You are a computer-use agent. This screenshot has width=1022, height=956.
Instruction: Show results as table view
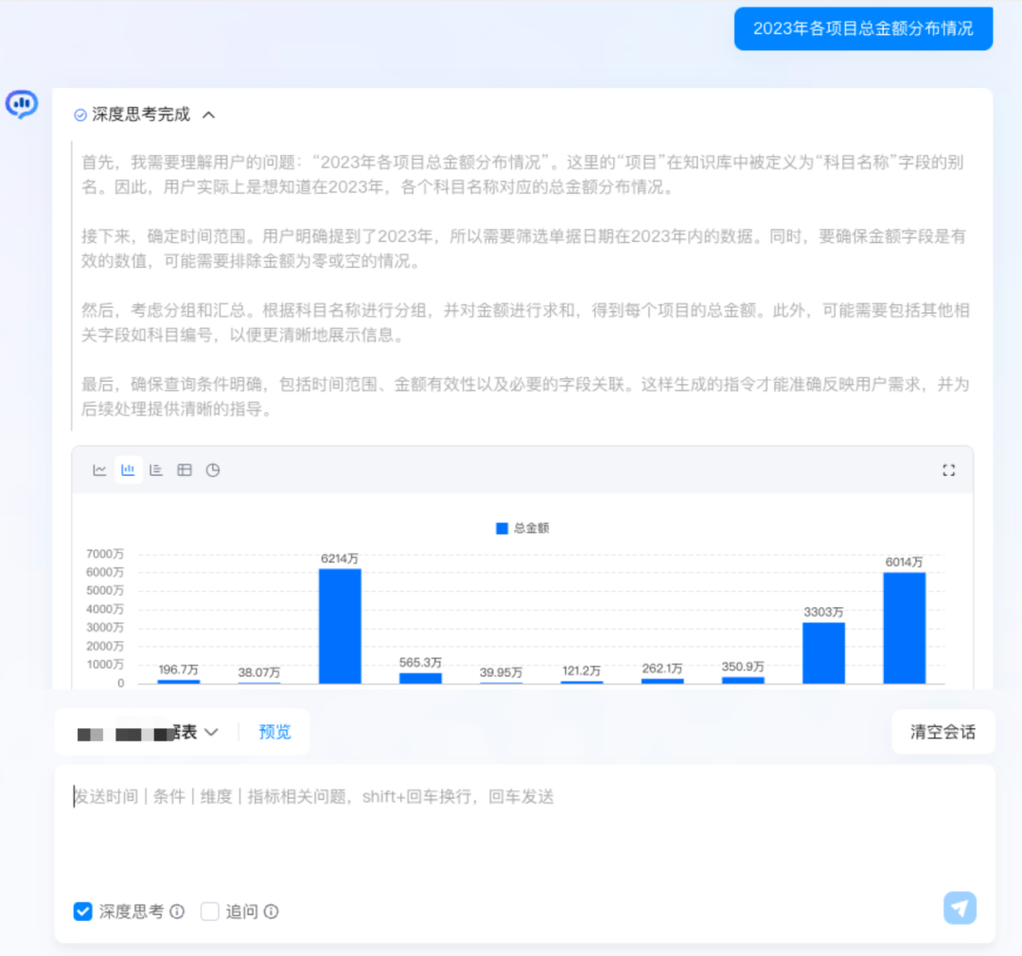[185, 470]
